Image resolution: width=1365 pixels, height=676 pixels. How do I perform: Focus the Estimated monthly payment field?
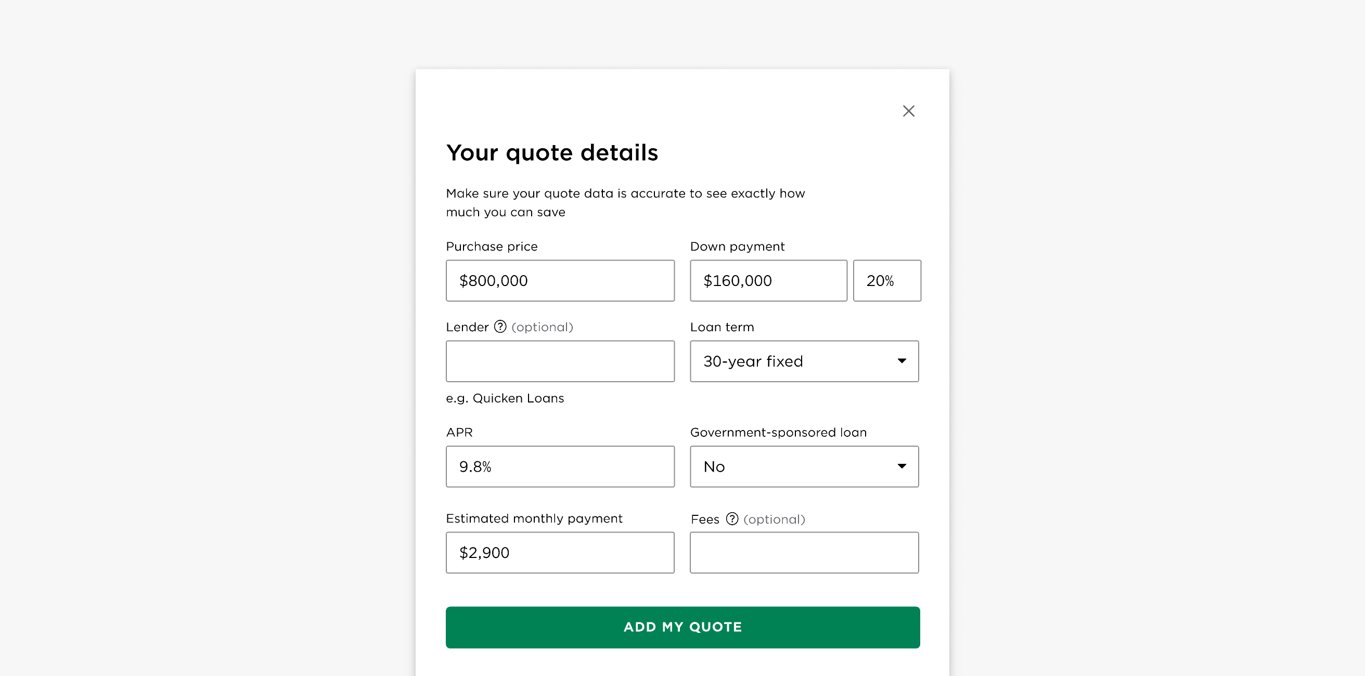click(x=560, y=552)
